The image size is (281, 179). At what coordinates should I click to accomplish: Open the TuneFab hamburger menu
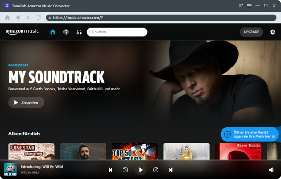[x=249, y=6]
